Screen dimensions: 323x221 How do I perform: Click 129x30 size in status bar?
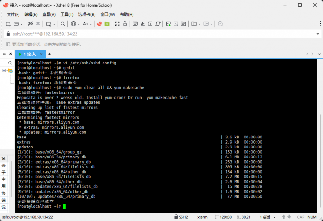click(224, 217)
